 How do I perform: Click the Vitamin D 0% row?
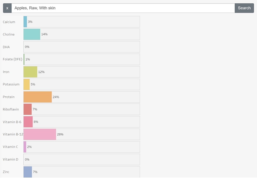coord(82,159)
